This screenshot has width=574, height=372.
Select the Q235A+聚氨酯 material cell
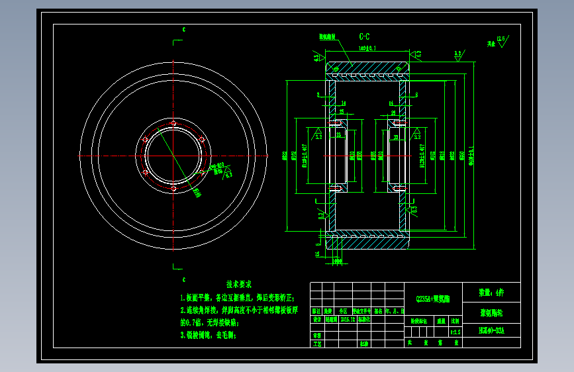point(433,299)
